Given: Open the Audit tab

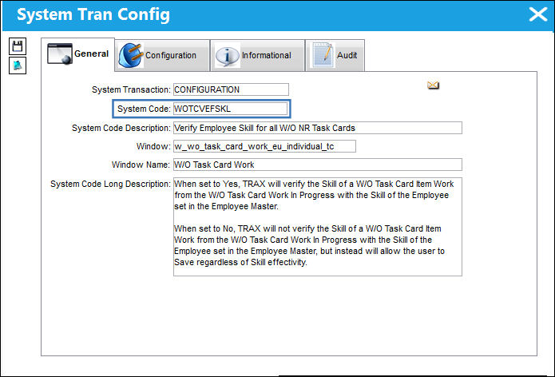Looking at the screenshot, I should click(335, 55).
